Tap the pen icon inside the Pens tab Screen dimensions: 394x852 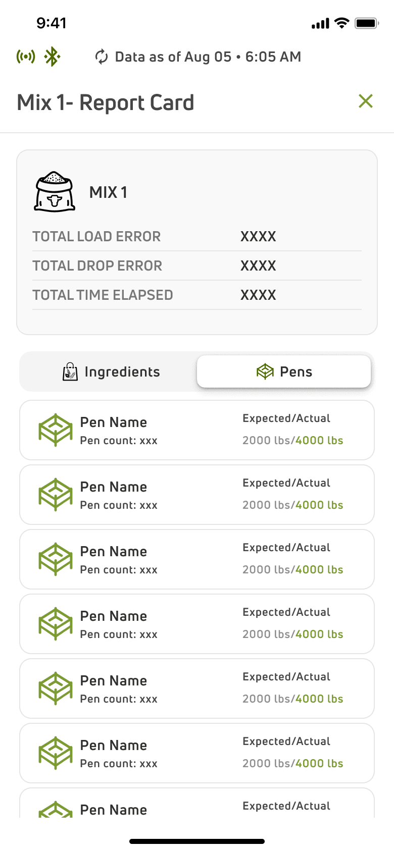265,372
